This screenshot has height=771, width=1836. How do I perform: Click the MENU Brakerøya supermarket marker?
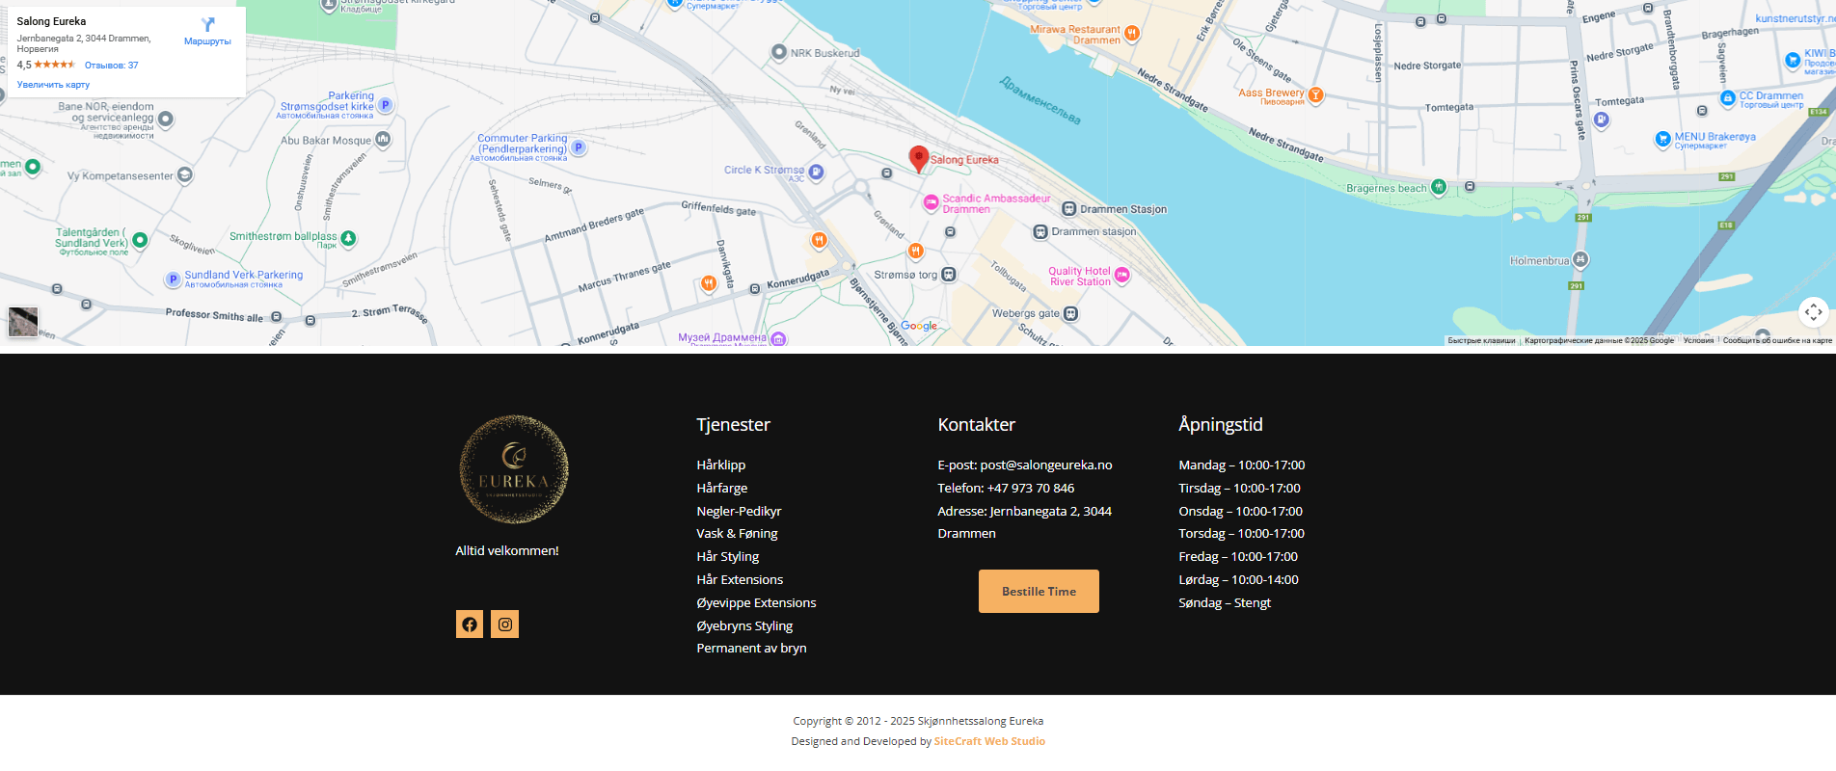(1662, 139)
